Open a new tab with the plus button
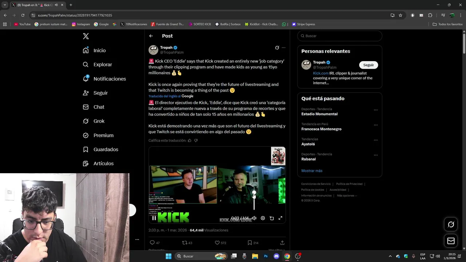 coord(71,5)
